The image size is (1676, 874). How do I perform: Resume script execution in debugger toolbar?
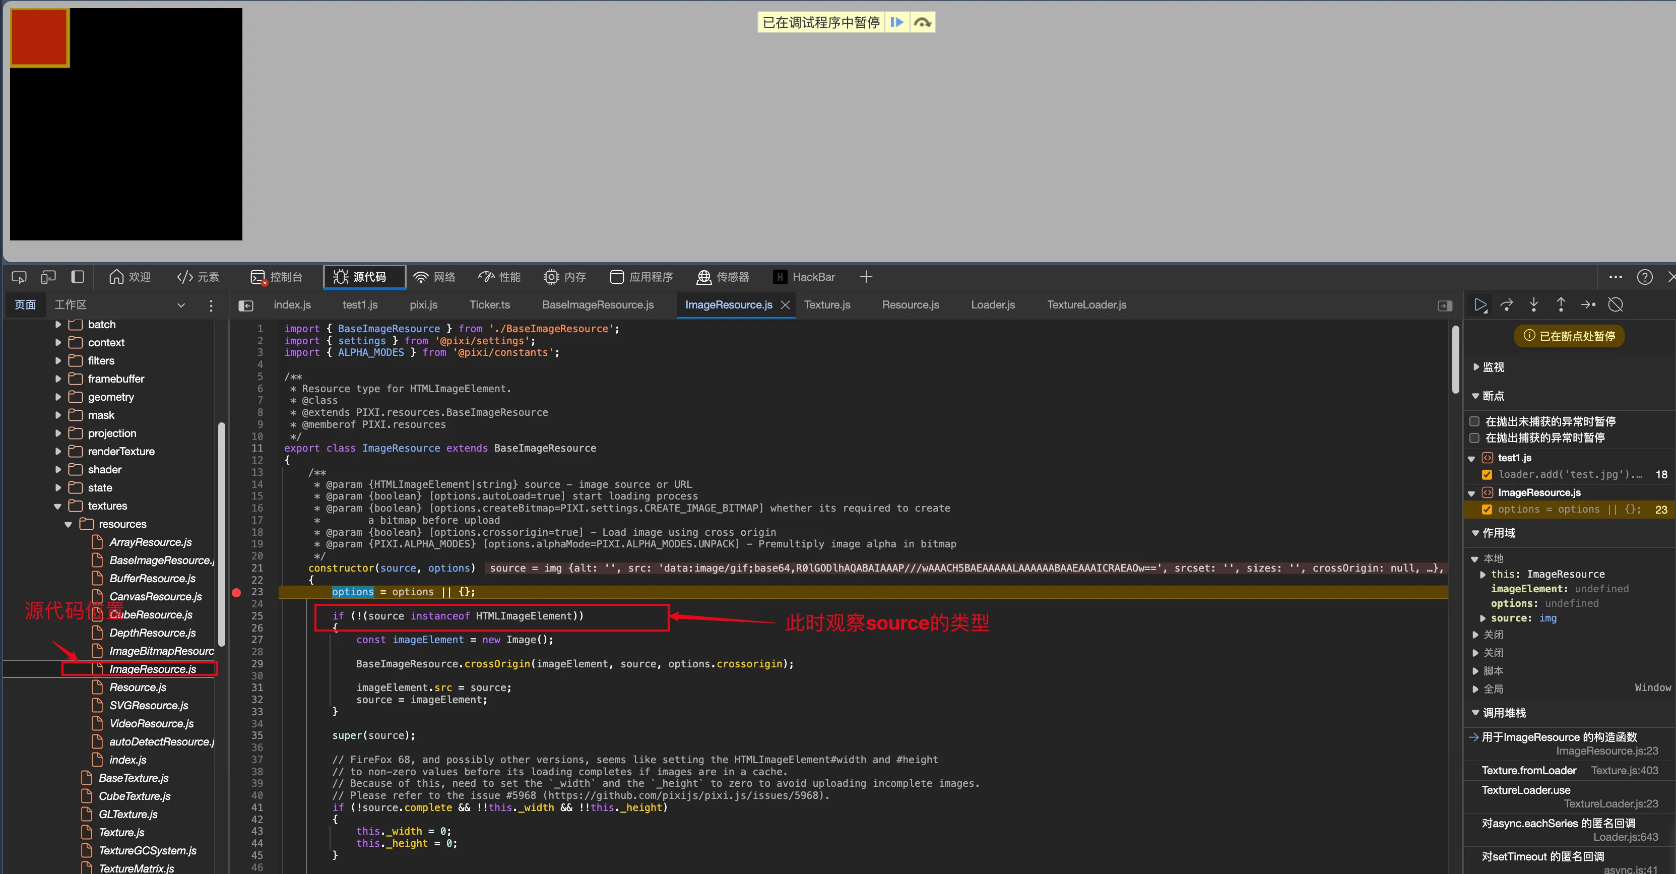1480,304
